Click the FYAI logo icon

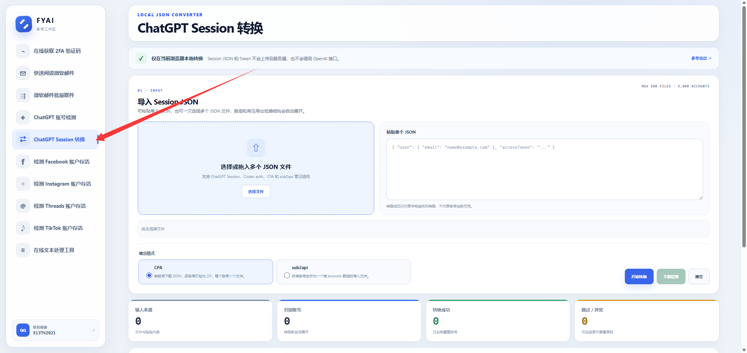pyautogui.click(x=24, y=24)
